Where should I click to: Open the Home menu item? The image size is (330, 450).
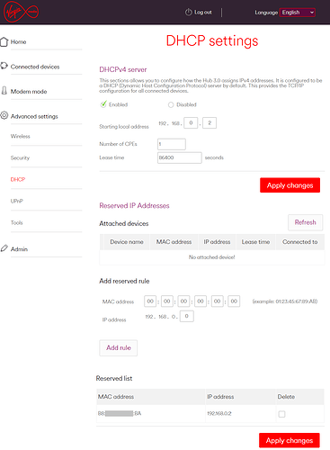[18, 42]
